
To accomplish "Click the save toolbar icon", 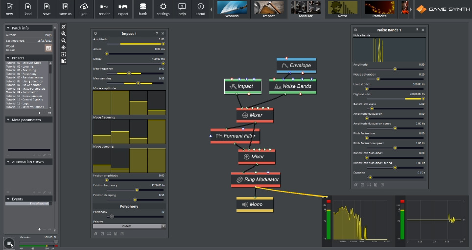I will tap(47, 9).
